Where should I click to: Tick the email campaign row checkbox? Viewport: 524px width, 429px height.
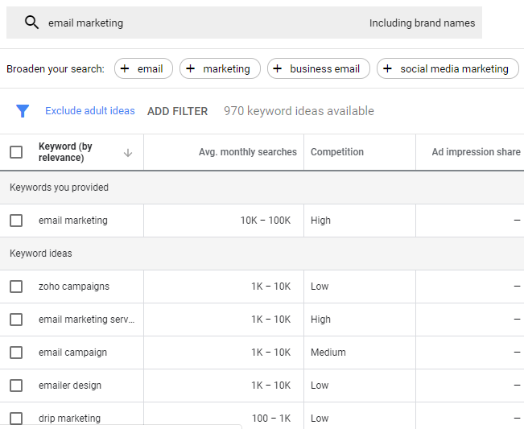[16, 353]
